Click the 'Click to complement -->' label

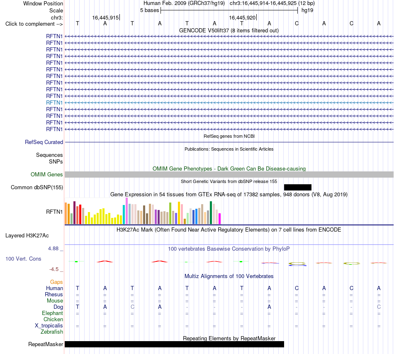click(34, 24)
